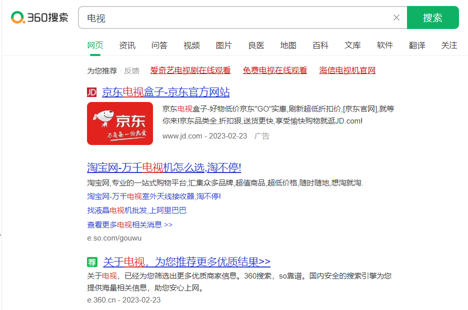Switch to the 翻译 tab

pos(417,45)
